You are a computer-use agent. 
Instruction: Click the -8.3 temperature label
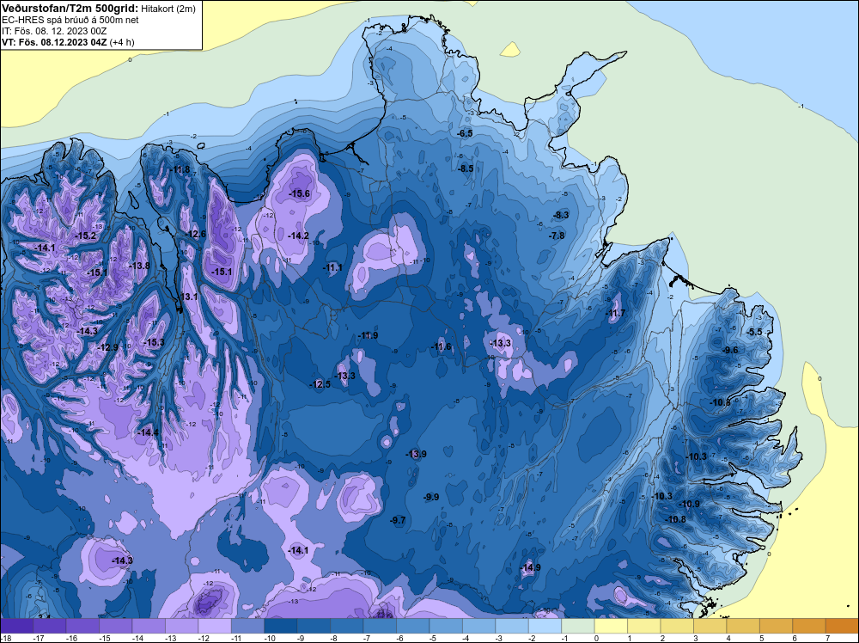(x=561, y=215)
